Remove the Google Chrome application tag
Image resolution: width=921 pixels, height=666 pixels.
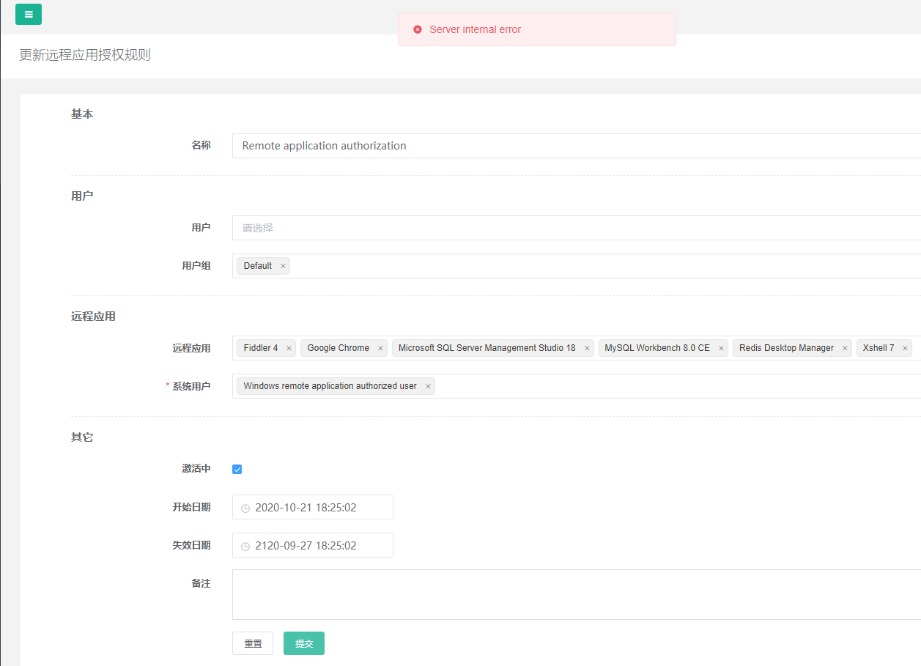[380, 347]
